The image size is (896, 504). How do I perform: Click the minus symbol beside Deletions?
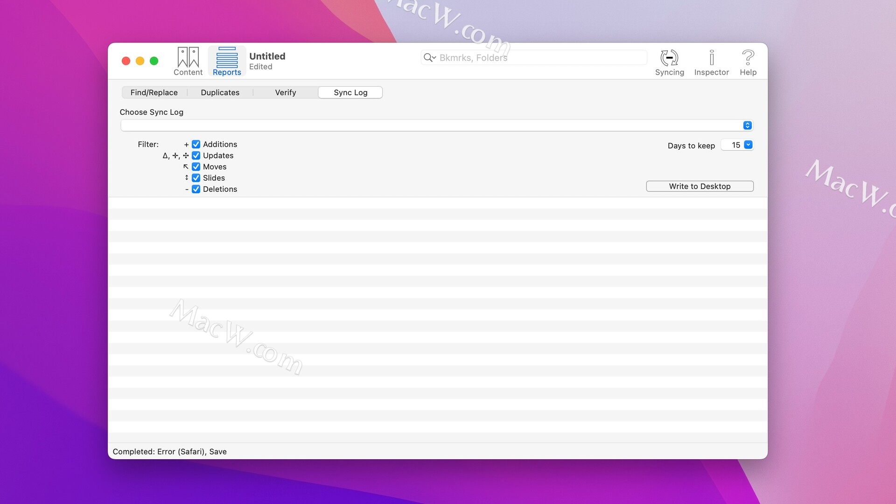coord(187,189)
